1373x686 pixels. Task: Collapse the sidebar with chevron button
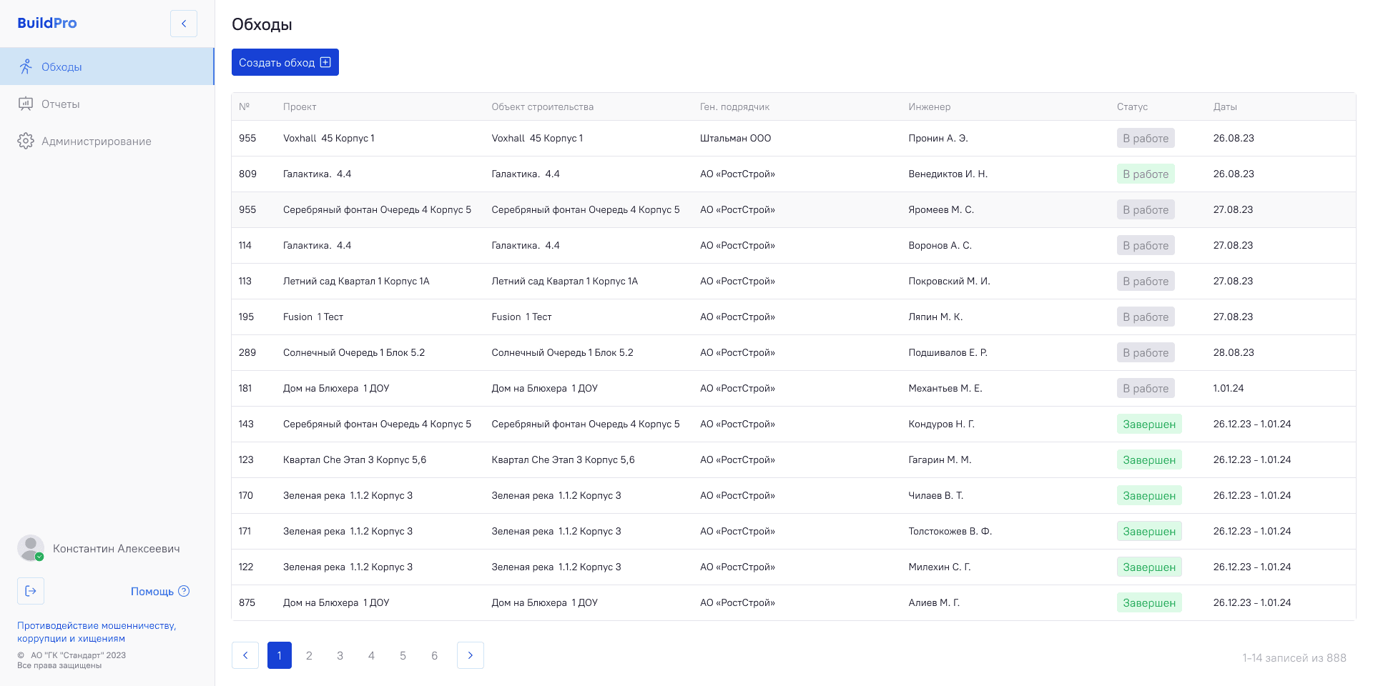pos(184,24)
